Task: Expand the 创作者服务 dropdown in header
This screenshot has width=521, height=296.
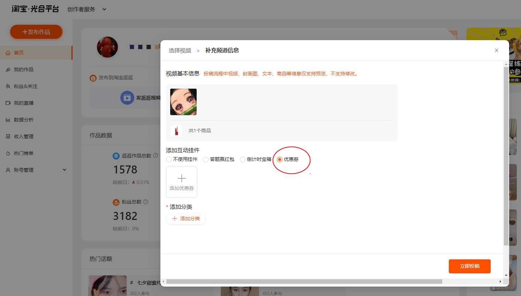Action: click(104, 9)
